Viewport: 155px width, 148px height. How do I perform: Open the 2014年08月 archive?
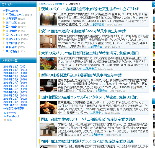click(x=15, y=79)
